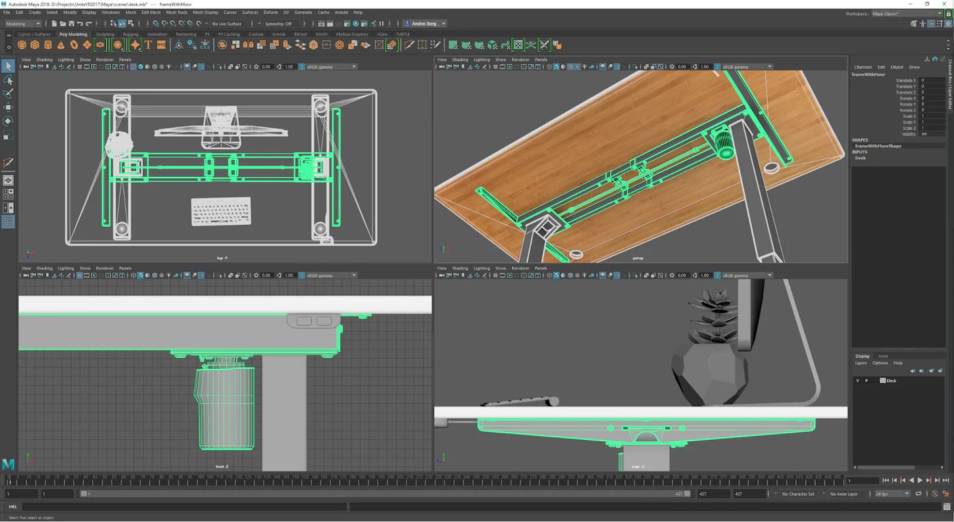Select the Polygon Sphere tool on the shelf
The image size is (954, 522).
pos(22,45)
